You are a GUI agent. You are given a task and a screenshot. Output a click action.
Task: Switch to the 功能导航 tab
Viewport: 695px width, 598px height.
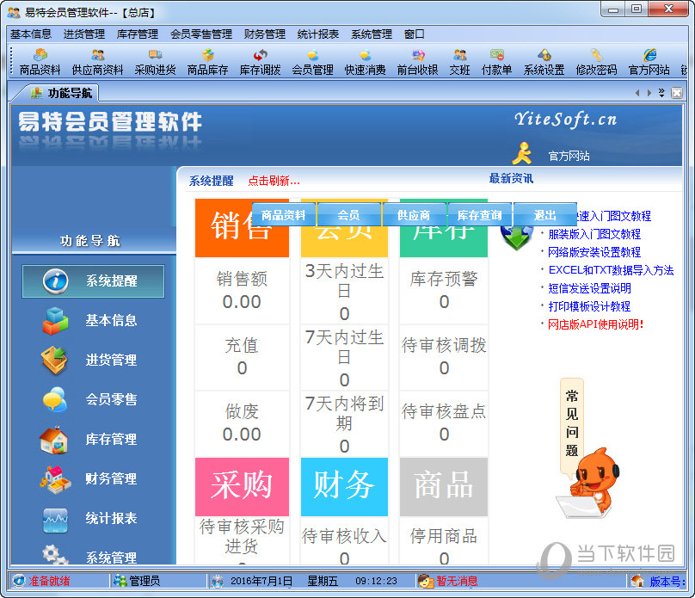[62, 93]
